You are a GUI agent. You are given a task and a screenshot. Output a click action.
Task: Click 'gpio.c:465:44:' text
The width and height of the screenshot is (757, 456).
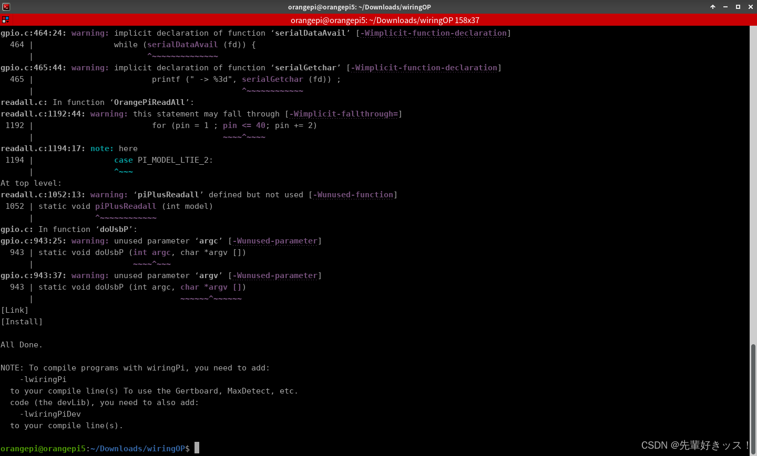tap(34, 68)
